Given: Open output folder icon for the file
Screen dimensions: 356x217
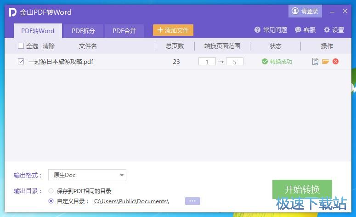Looking at the screenshot, I should (326, 62).
